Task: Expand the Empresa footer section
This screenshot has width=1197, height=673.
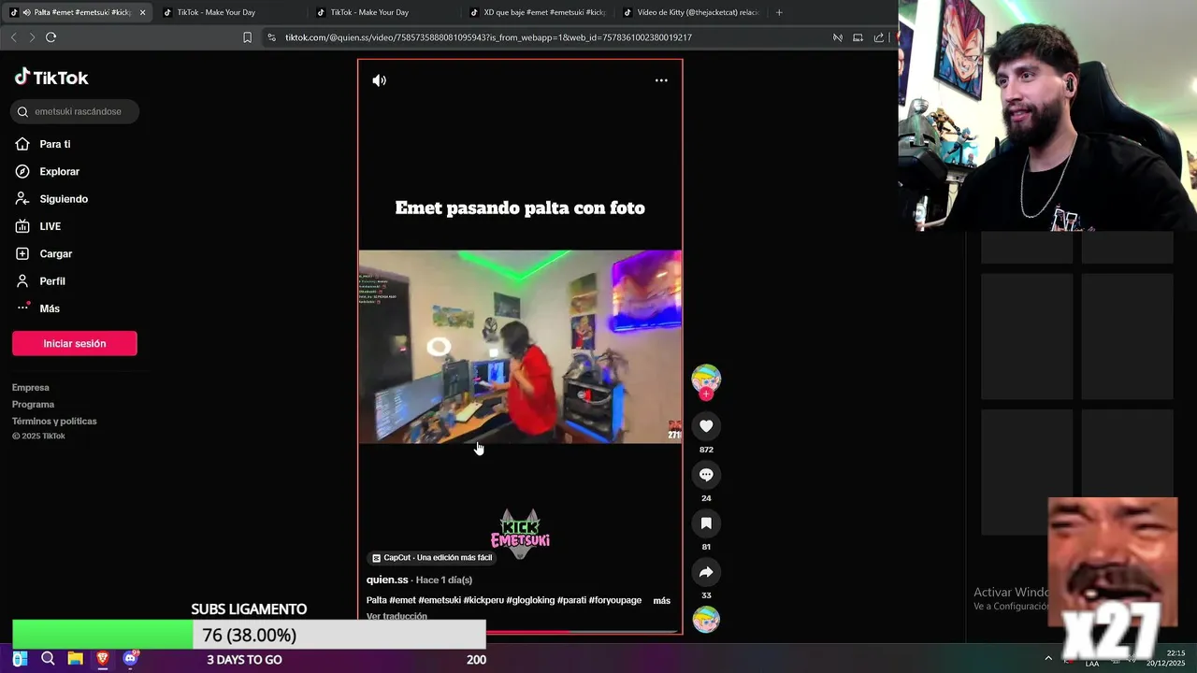Action: (x=31, y=388)
